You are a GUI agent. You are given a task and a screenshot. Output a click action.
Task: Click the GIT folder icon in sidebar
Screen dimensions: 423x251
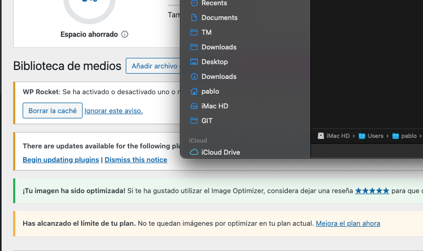point(194,121)
